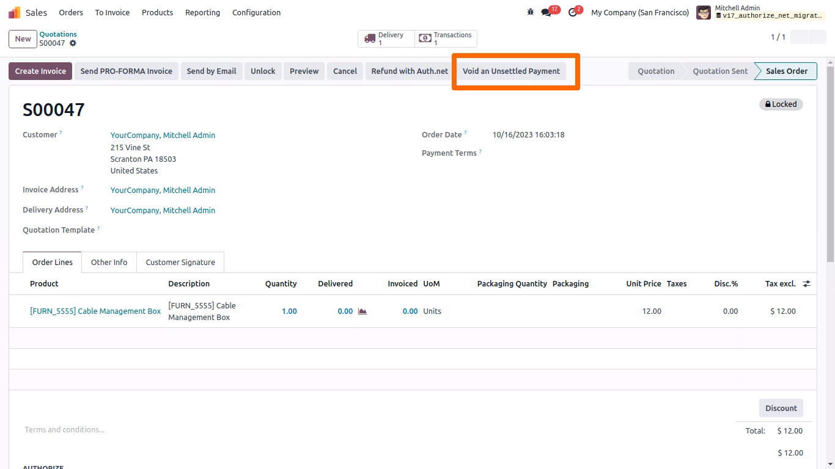Click Send by Email button
Screen dimensions: 835x469
point(212,71)
